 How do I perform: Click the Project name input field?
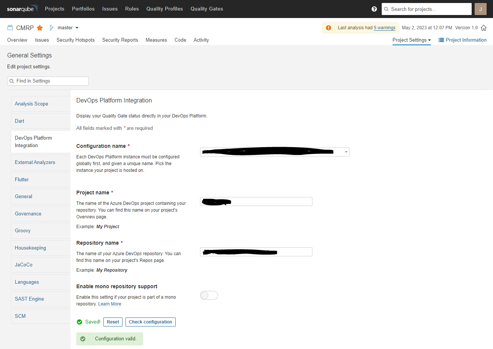pyautogui.click(x=256, y=202)
